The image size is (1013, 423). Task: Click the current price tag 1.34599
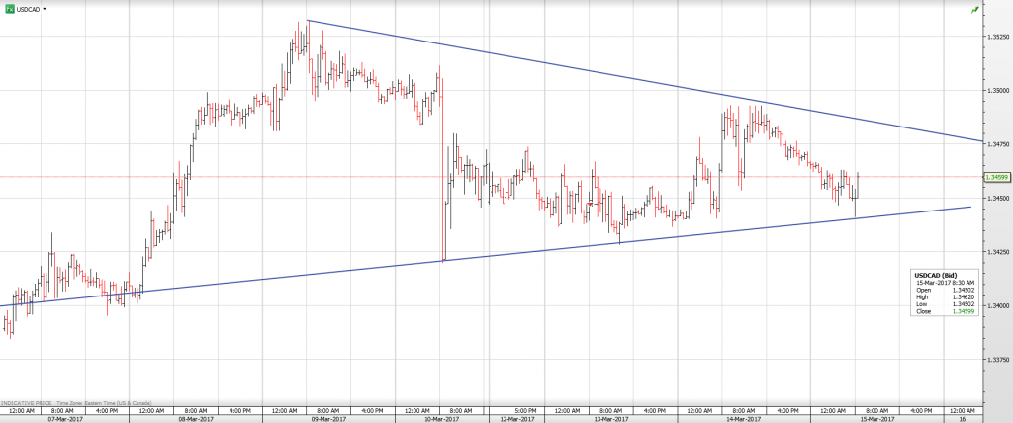coord(996,178)
